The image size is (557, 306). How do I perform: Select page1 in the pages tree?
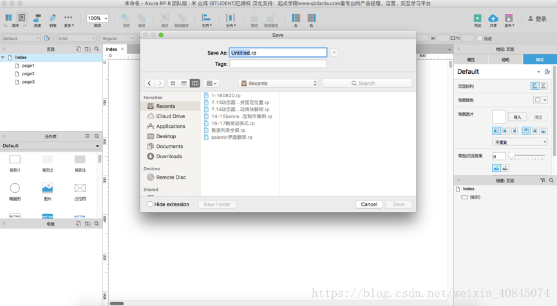tap(28, 66)
